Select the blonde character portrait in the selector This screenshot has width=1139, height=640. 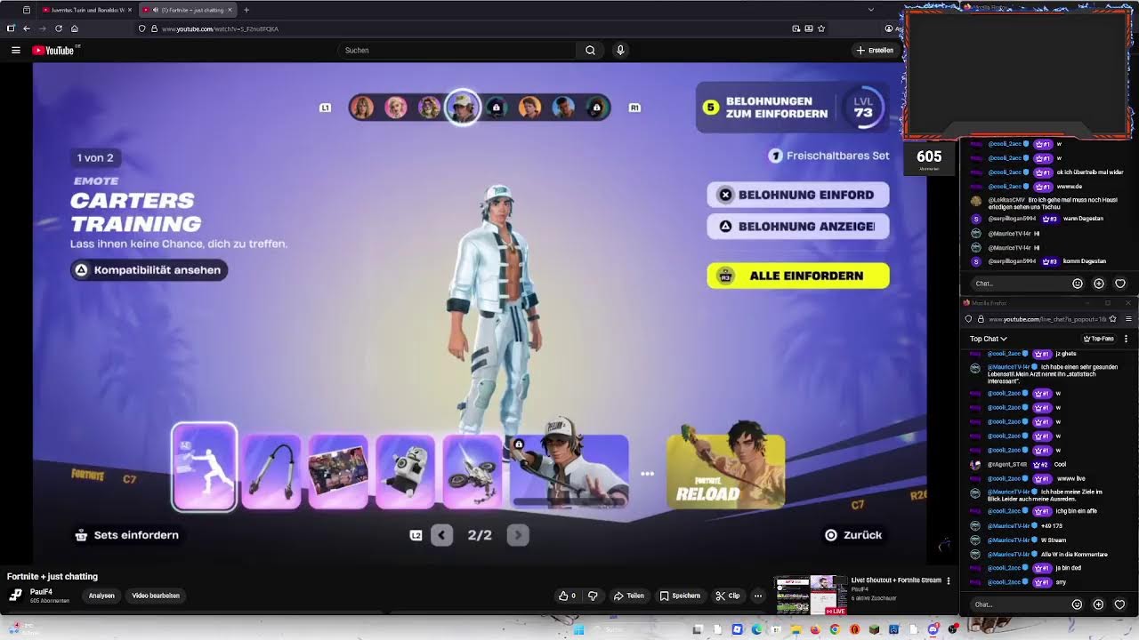(396, 108)
